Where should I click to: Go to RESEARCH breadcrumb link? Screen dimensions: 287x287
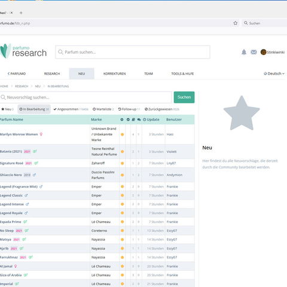[x=22, y=86]
